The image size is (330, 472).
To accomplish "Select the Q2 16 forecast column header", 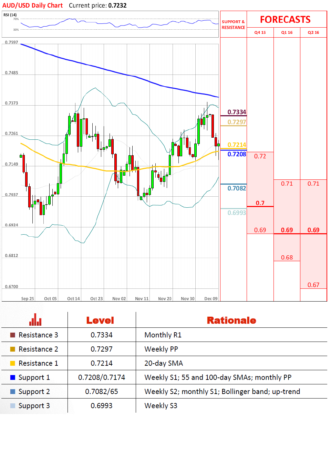I will 313,32.
